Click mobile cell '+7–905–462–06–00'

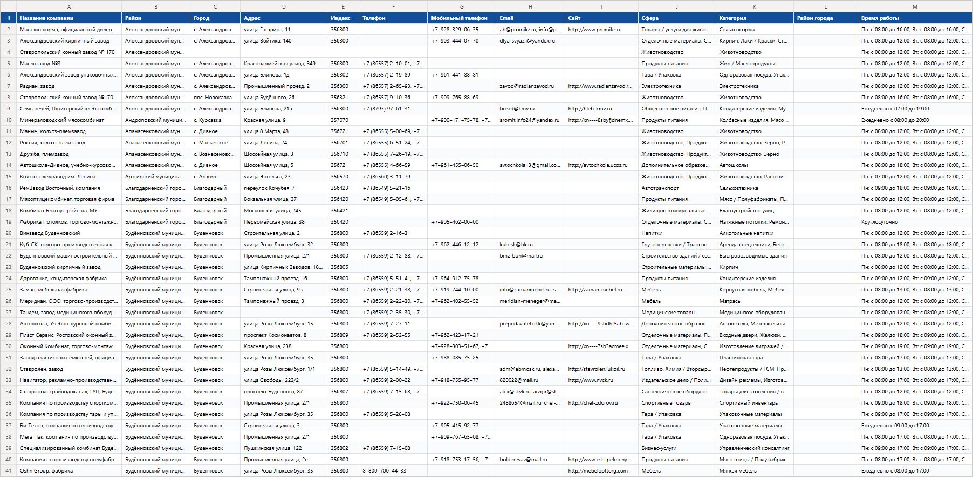pyautogui.click(x=462, y=221)
